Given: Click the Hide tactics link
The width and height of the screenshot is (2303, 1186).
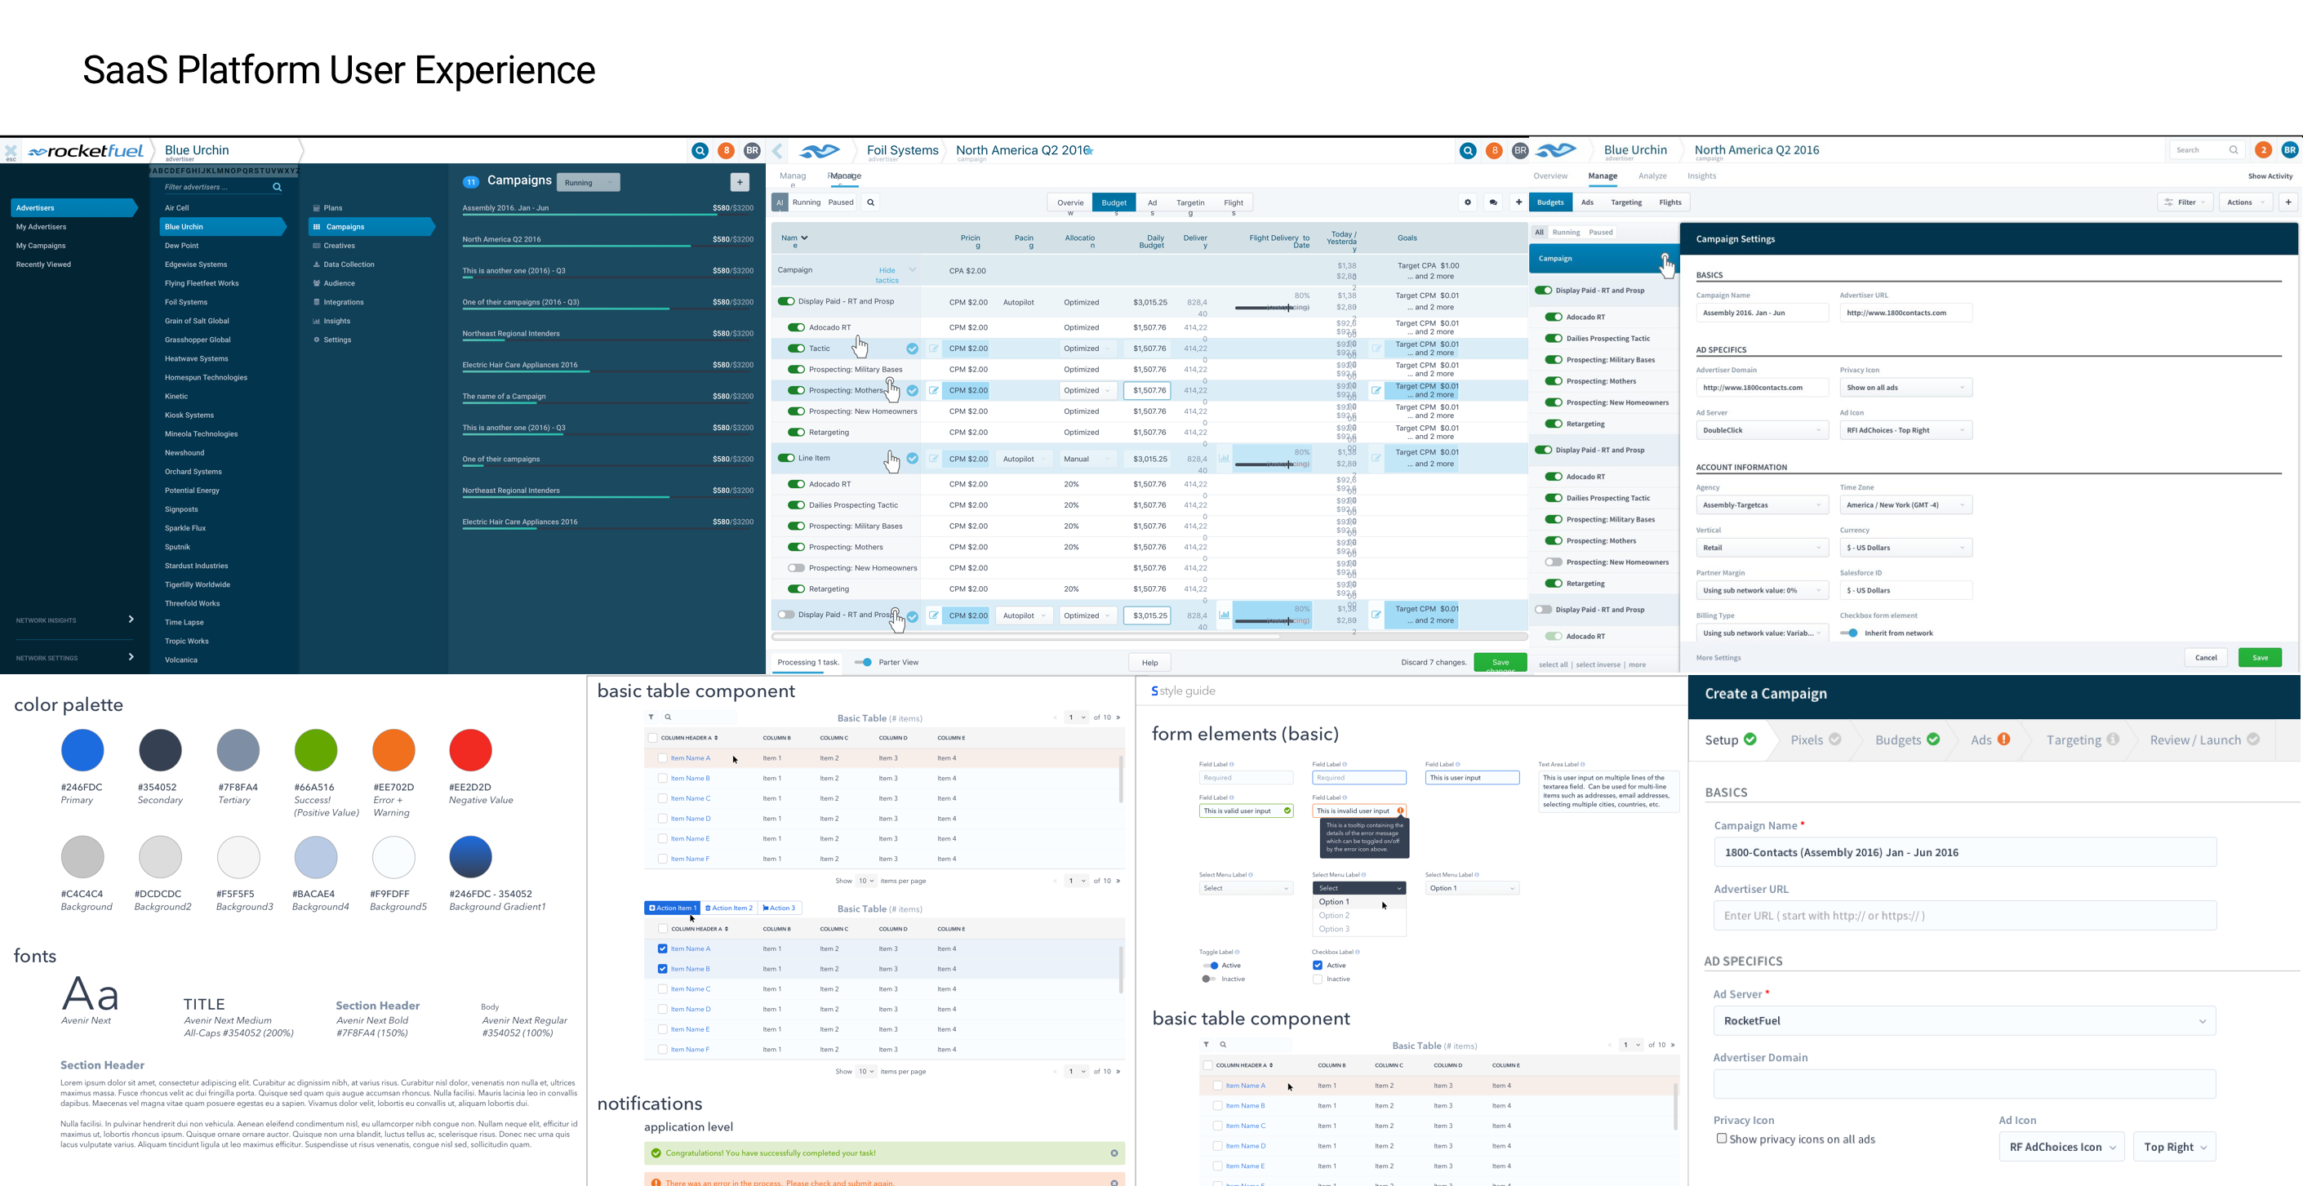Looking at the screenshot, I should click(x=887, y=275).
